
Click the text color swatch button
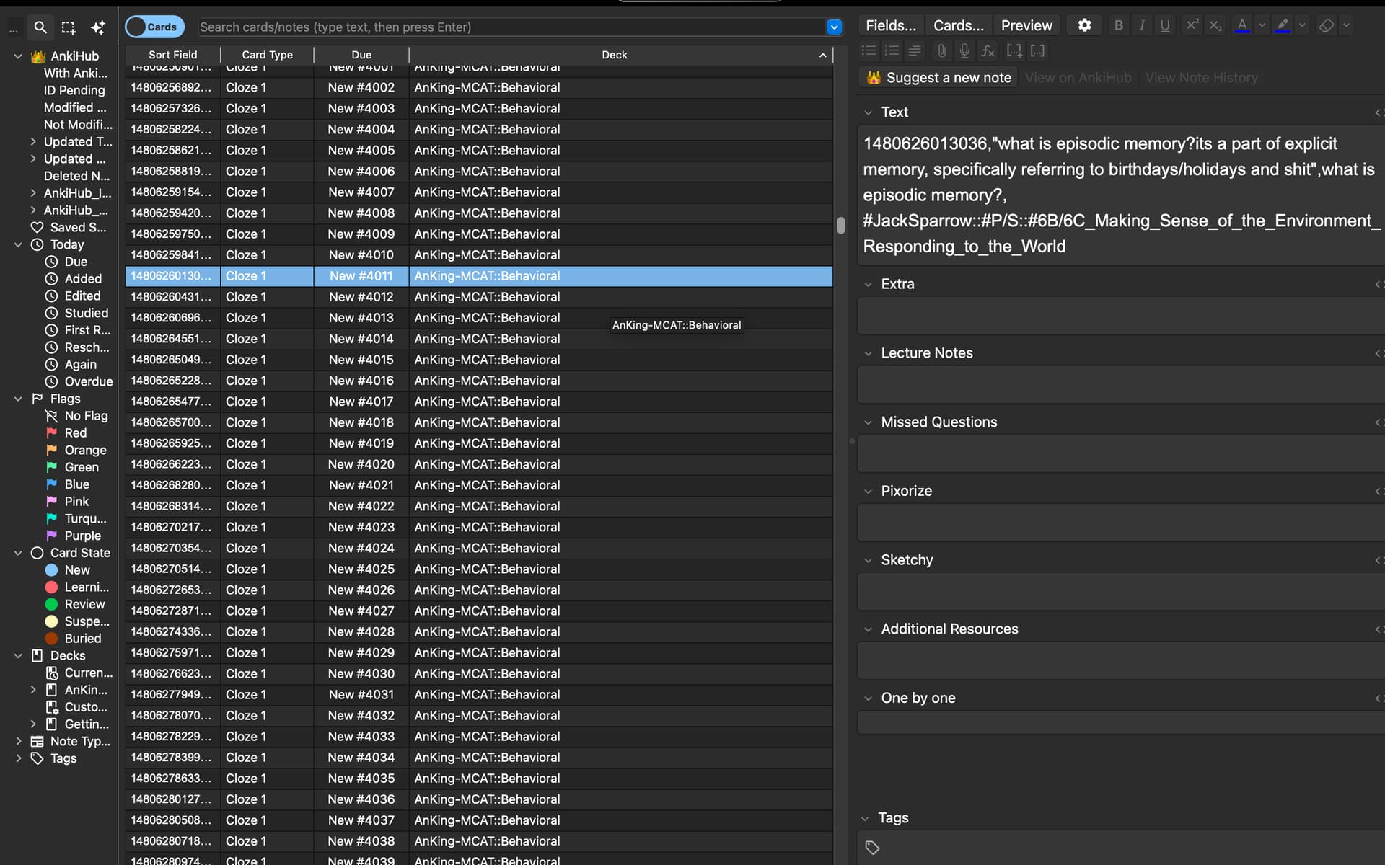pyautogui.click(x=1241, y=25)
